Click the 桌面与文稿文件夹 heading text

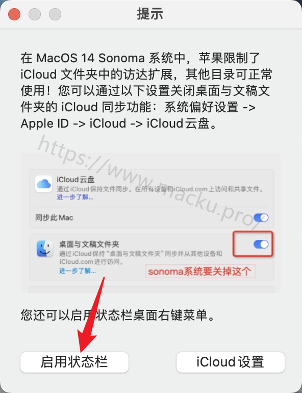[x=89, y=244]
